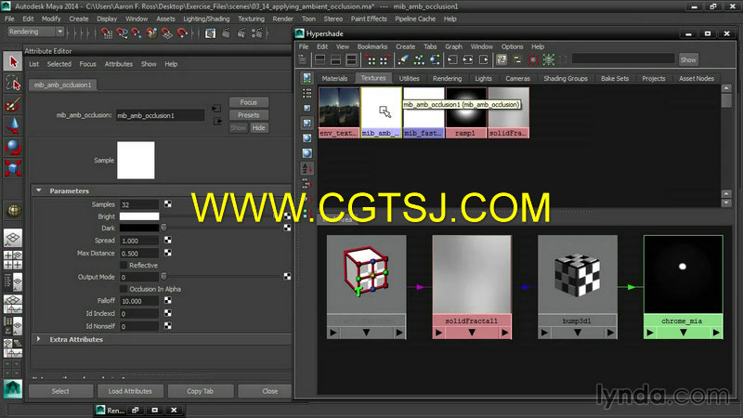This screenshot has width=743, height=418.
Task: Switch to Utilities tab in Hypershade
Action: pyautogui.click(x=409, y=79)
